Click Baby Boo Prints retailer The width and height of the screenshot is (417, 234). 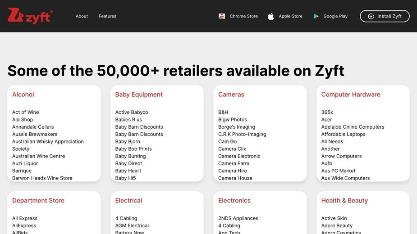click(133, 149)
